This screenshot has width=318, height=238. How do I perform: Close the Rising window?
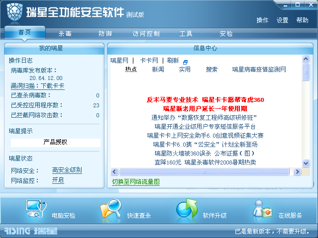point(311,4)
